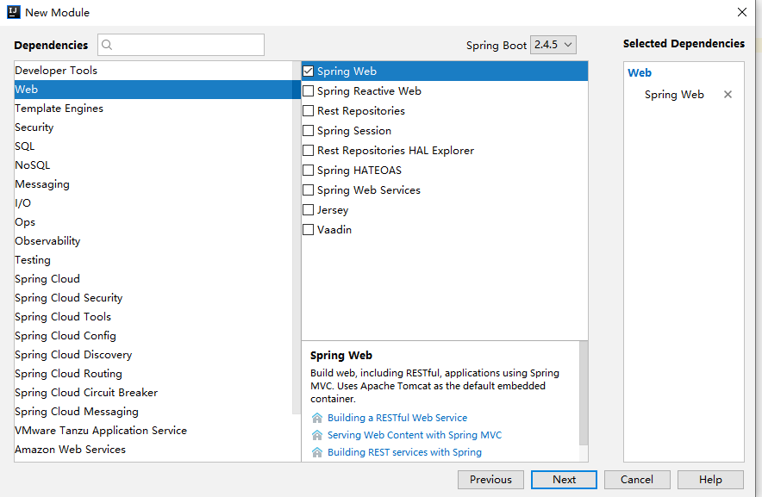Click guide icon beside Building a RESTful Web Service
This screenshot has height=497, width=762.
[317, 418]
